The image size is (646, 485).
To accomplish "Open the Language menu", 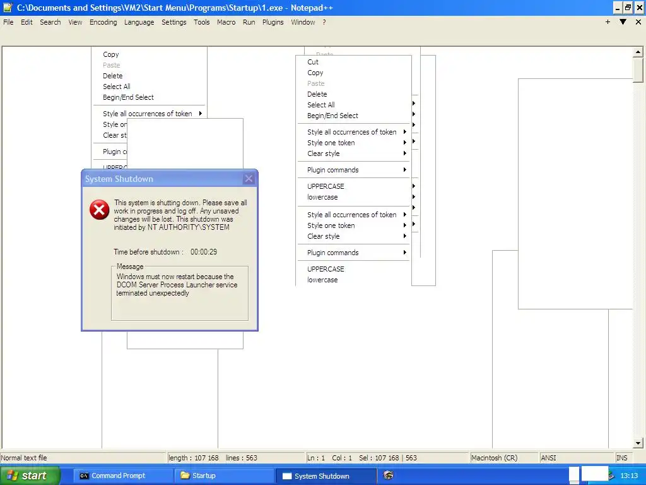I will (x=139, y=22).
